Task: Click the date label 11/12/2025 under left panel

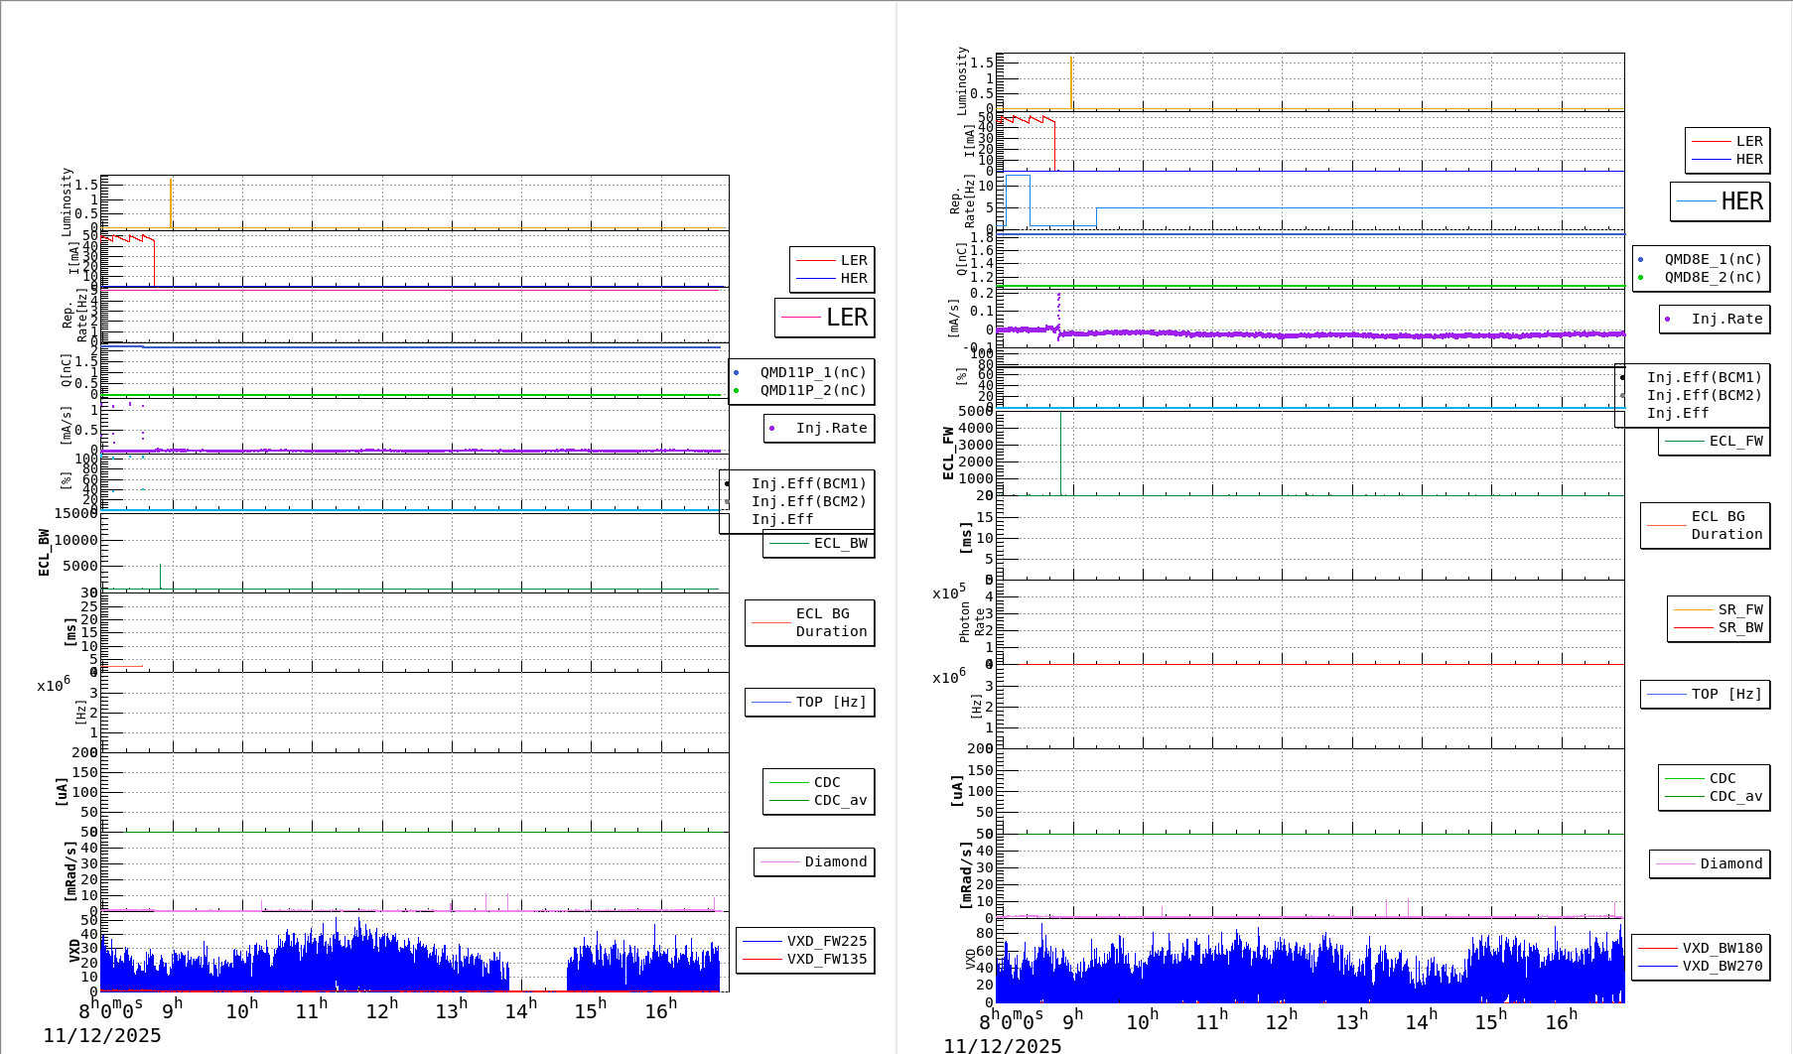Action: pyautogui.click(x=104, y=1035)
